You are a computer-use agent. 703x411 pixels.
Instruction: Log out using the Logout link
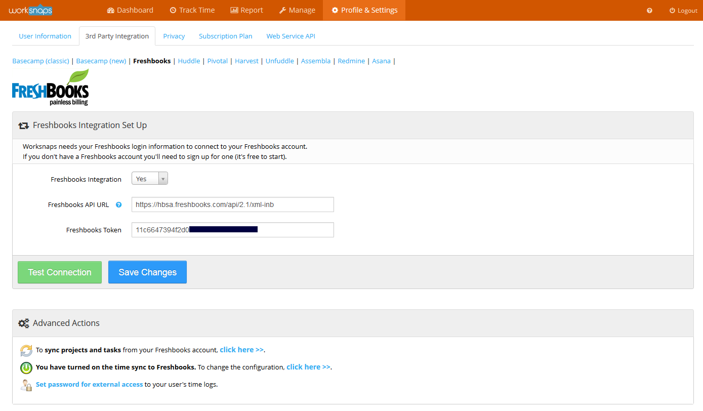(x=683, y=11)
